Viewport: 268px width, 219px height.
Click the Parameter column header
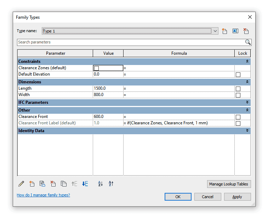[x=55, y=53]
